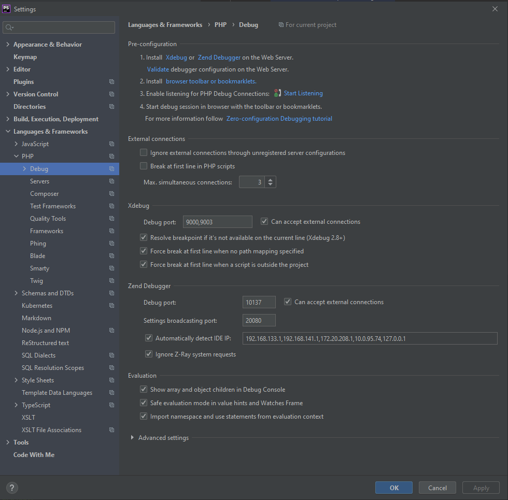The width and height of the screenshot is (508, 500).
Task: Click the Xdebug Debug port field
Action: point(217,222)
